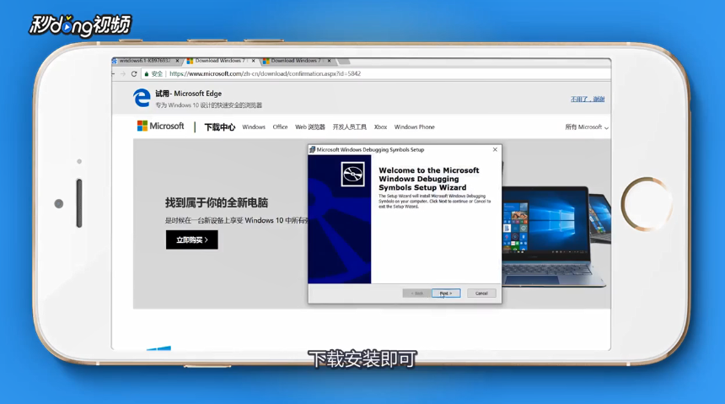
Task: Close the second Download Windows 7 tab
Action: click(x=254, y=61)
